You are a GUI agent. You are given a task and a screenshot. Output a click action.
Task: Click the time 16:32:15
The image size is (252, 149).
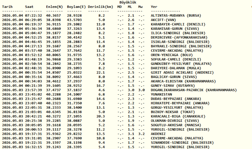33,147
